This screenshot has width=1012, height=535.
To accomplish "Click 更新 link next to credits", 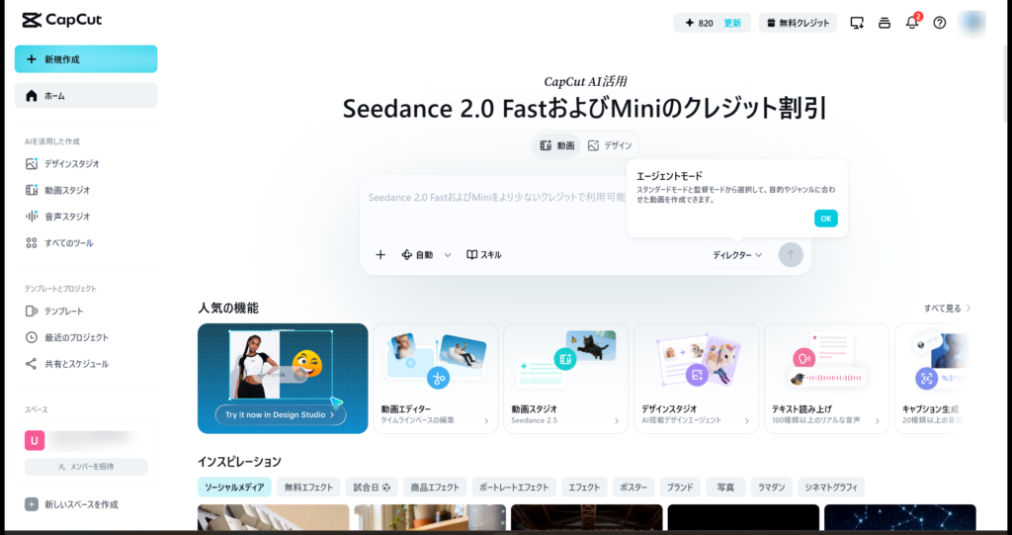I will [x=732, y=23].
